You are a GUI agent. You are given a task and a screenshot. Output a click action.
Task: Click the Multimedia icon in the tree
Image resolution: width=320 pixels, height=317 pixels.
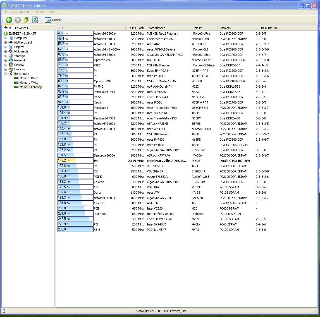click(x=11, y=51)
